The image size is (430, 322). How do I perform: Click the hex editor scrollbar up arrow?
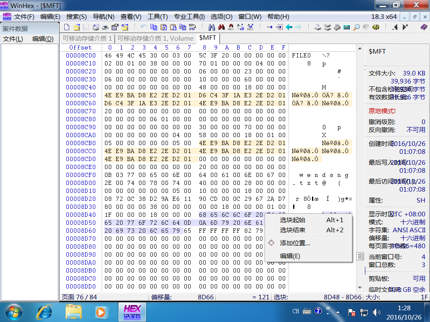pyautogui.click(x=360, y=49)
